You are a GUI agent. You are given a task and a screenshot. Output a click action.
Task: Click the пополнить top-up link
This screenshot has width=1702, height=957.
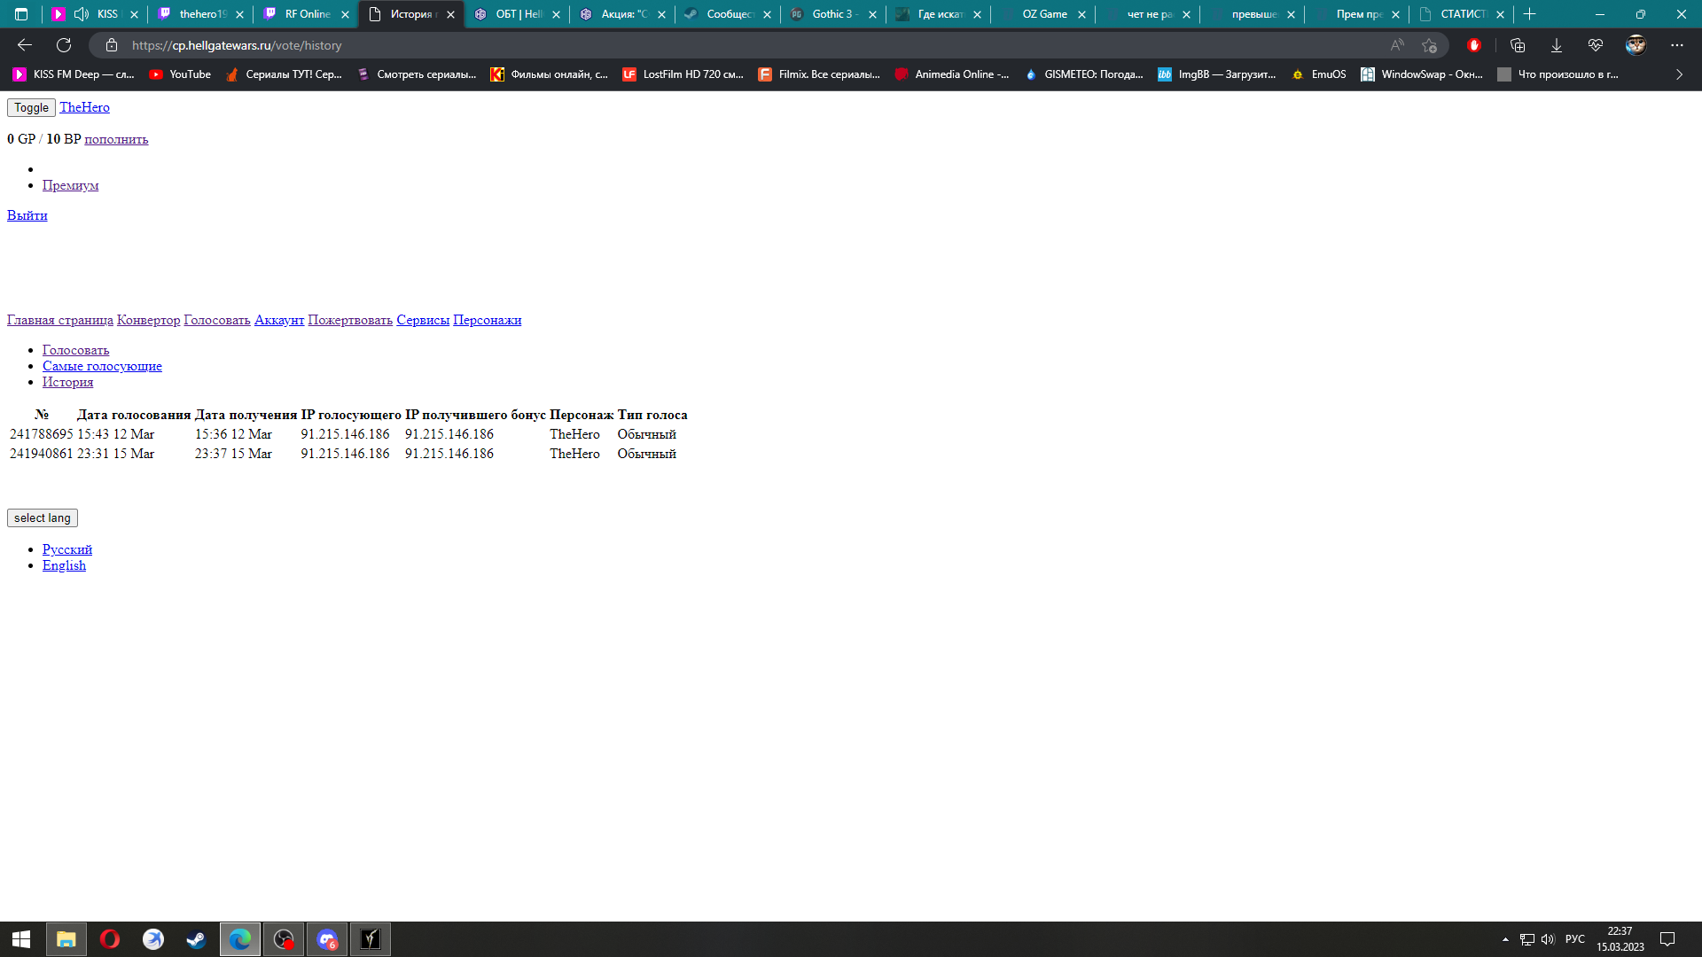(116, 139)
